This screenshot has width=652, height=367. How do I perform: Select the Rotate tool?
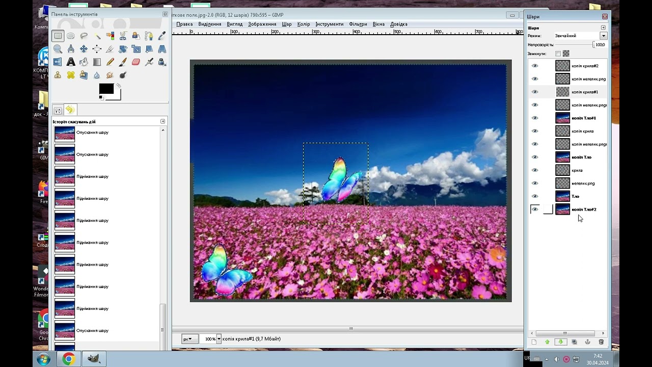(x=123, y=49)
